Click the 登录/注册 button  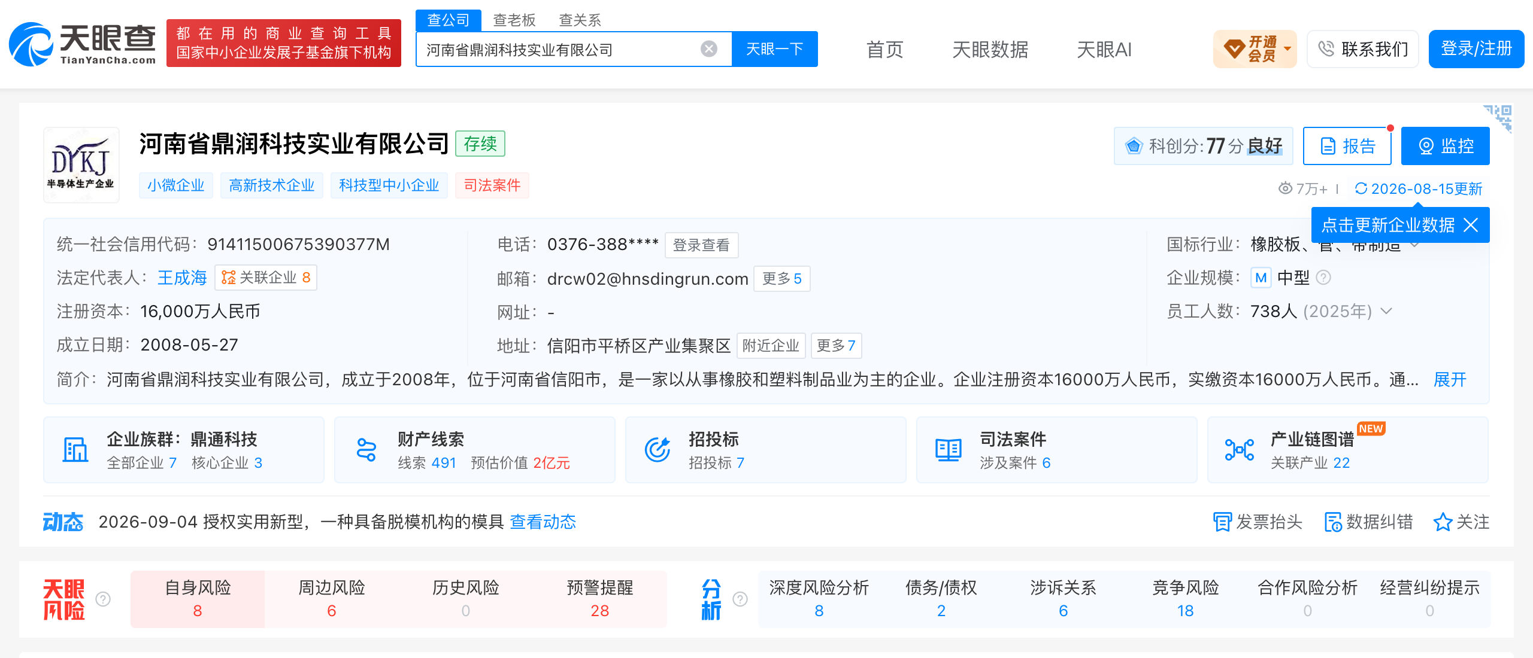point(1476,49)
